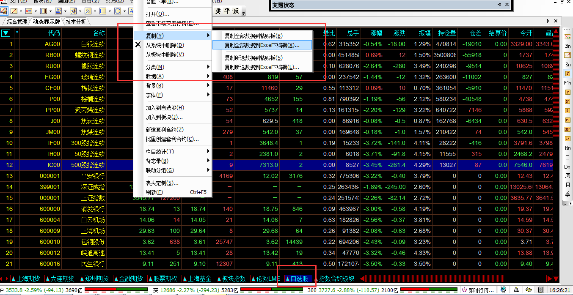Screen dimensions: 573x295
Task: Select the 30-minute chart period icon
Action: [567, 129]
